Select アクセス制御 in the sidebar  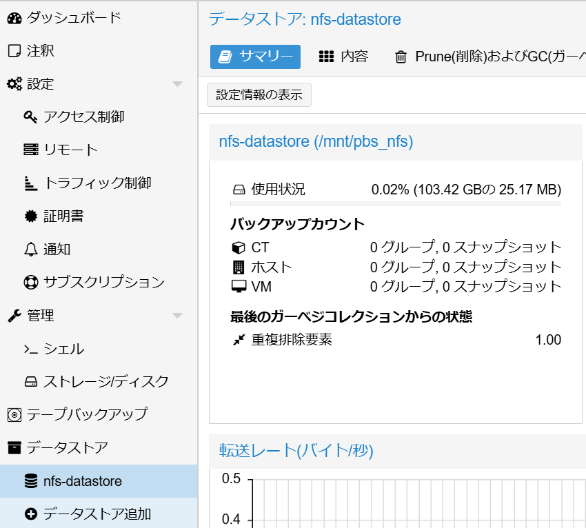pos(99,117)
